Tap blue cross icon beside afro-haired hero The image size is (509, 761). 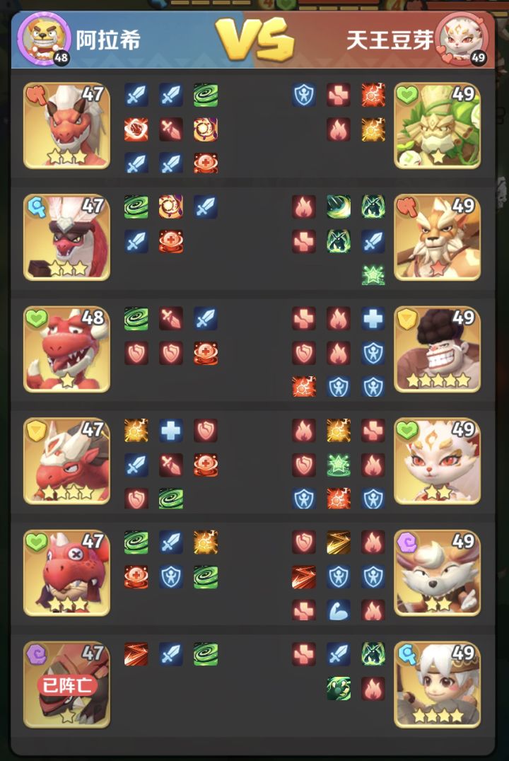(373, 319)
